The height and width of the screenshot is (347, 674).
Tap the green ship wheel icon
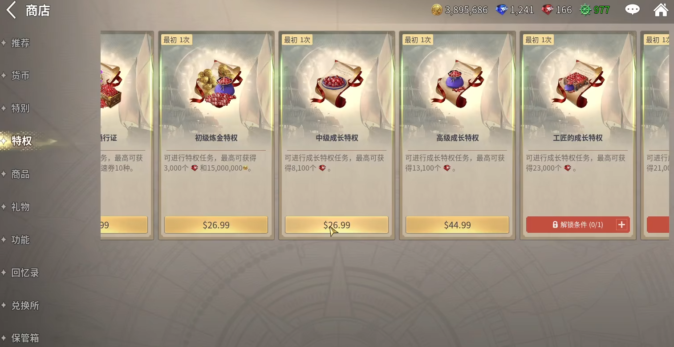click(x=585, y=10)
